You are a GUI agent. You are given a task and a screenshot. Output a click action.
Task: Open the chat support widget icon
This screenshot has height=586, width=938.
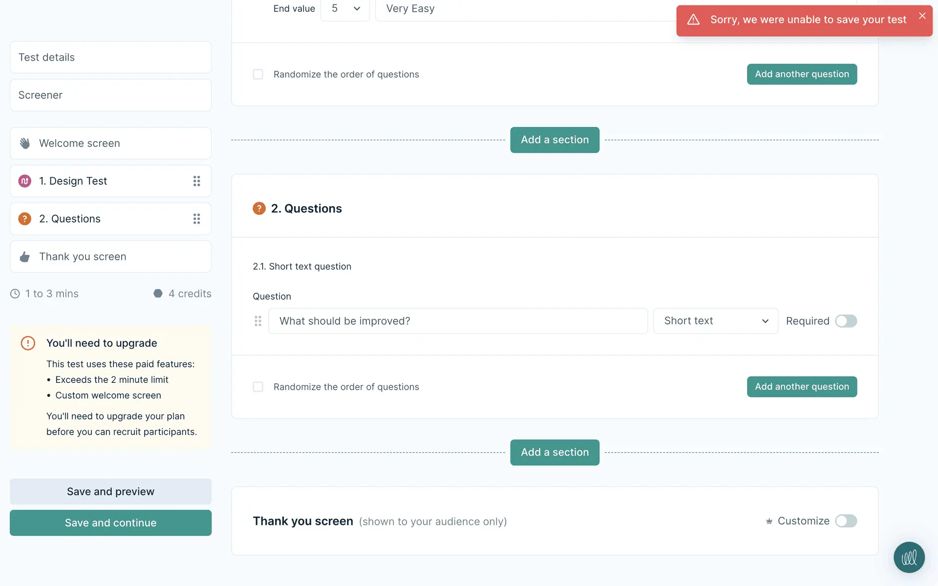[909, 557]
